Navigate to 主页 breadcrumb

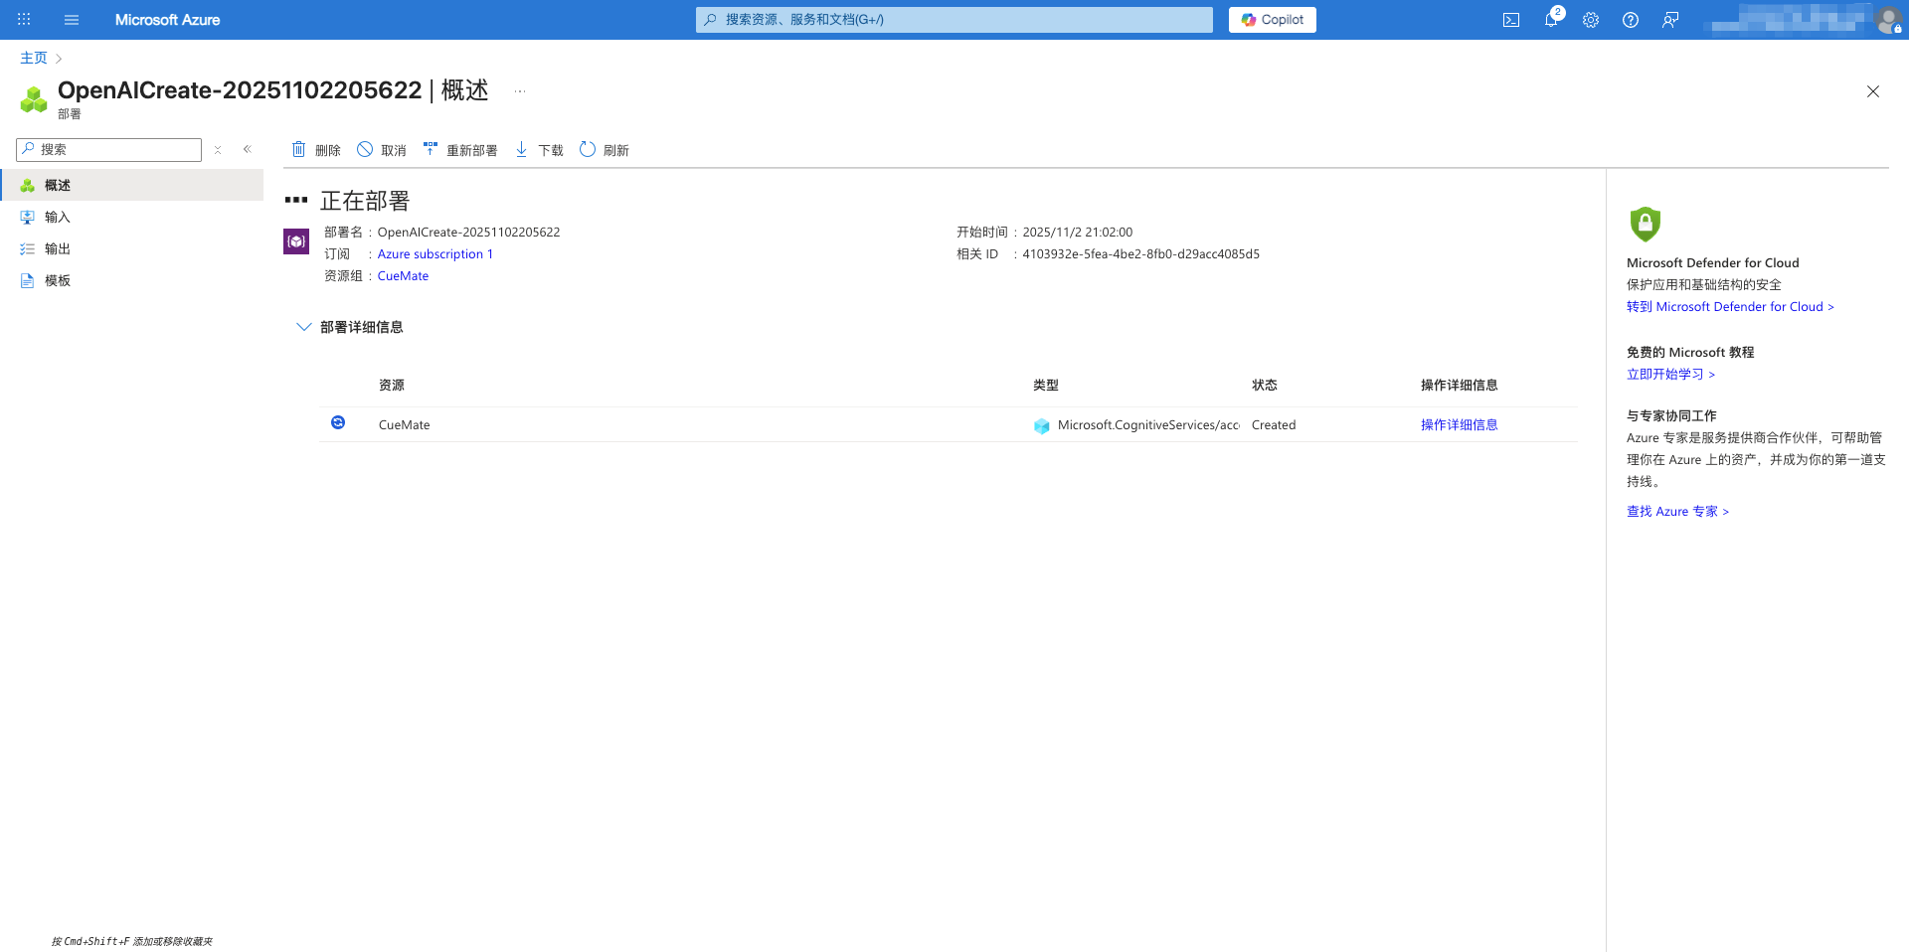(32, 58)
